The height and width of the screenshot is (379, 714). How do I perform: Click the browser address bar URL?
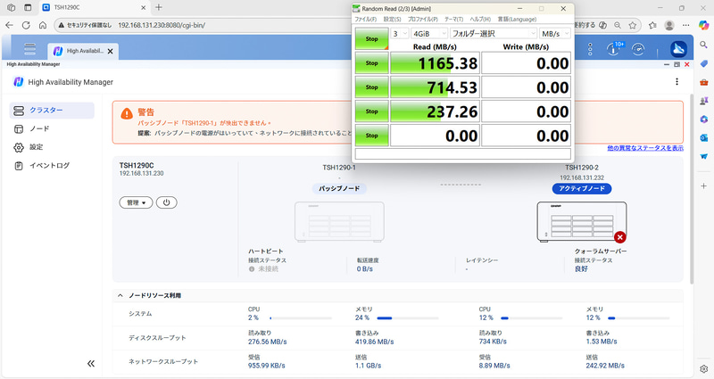(162, 25)
